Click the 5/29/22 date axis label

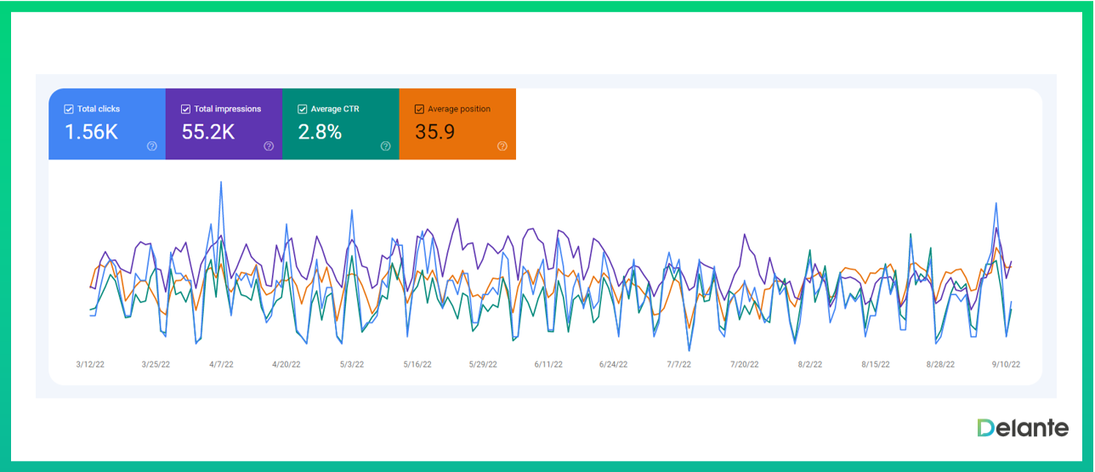(x=483, y=364)
